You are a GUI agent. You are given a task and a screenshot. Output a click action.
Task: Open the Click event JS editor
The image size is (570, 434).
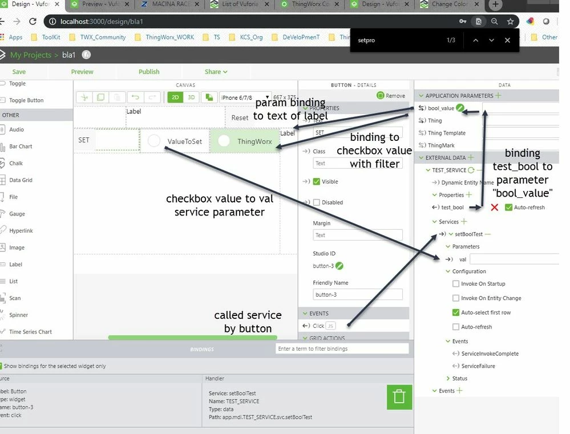pos(330,326)
